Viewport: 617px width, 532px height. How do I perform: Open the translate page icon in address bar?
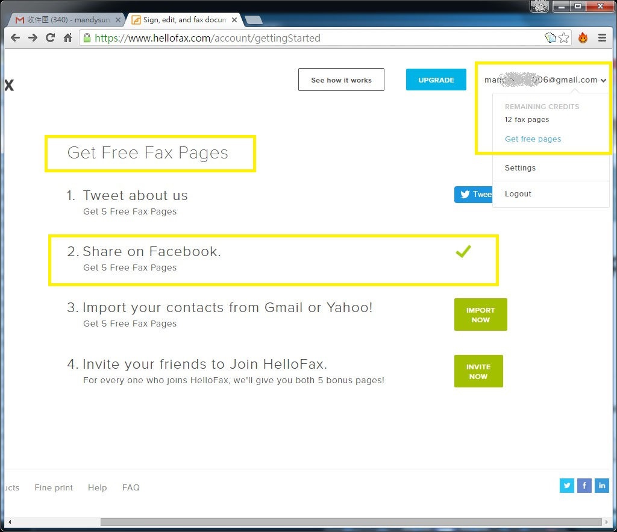coord(550,38)
